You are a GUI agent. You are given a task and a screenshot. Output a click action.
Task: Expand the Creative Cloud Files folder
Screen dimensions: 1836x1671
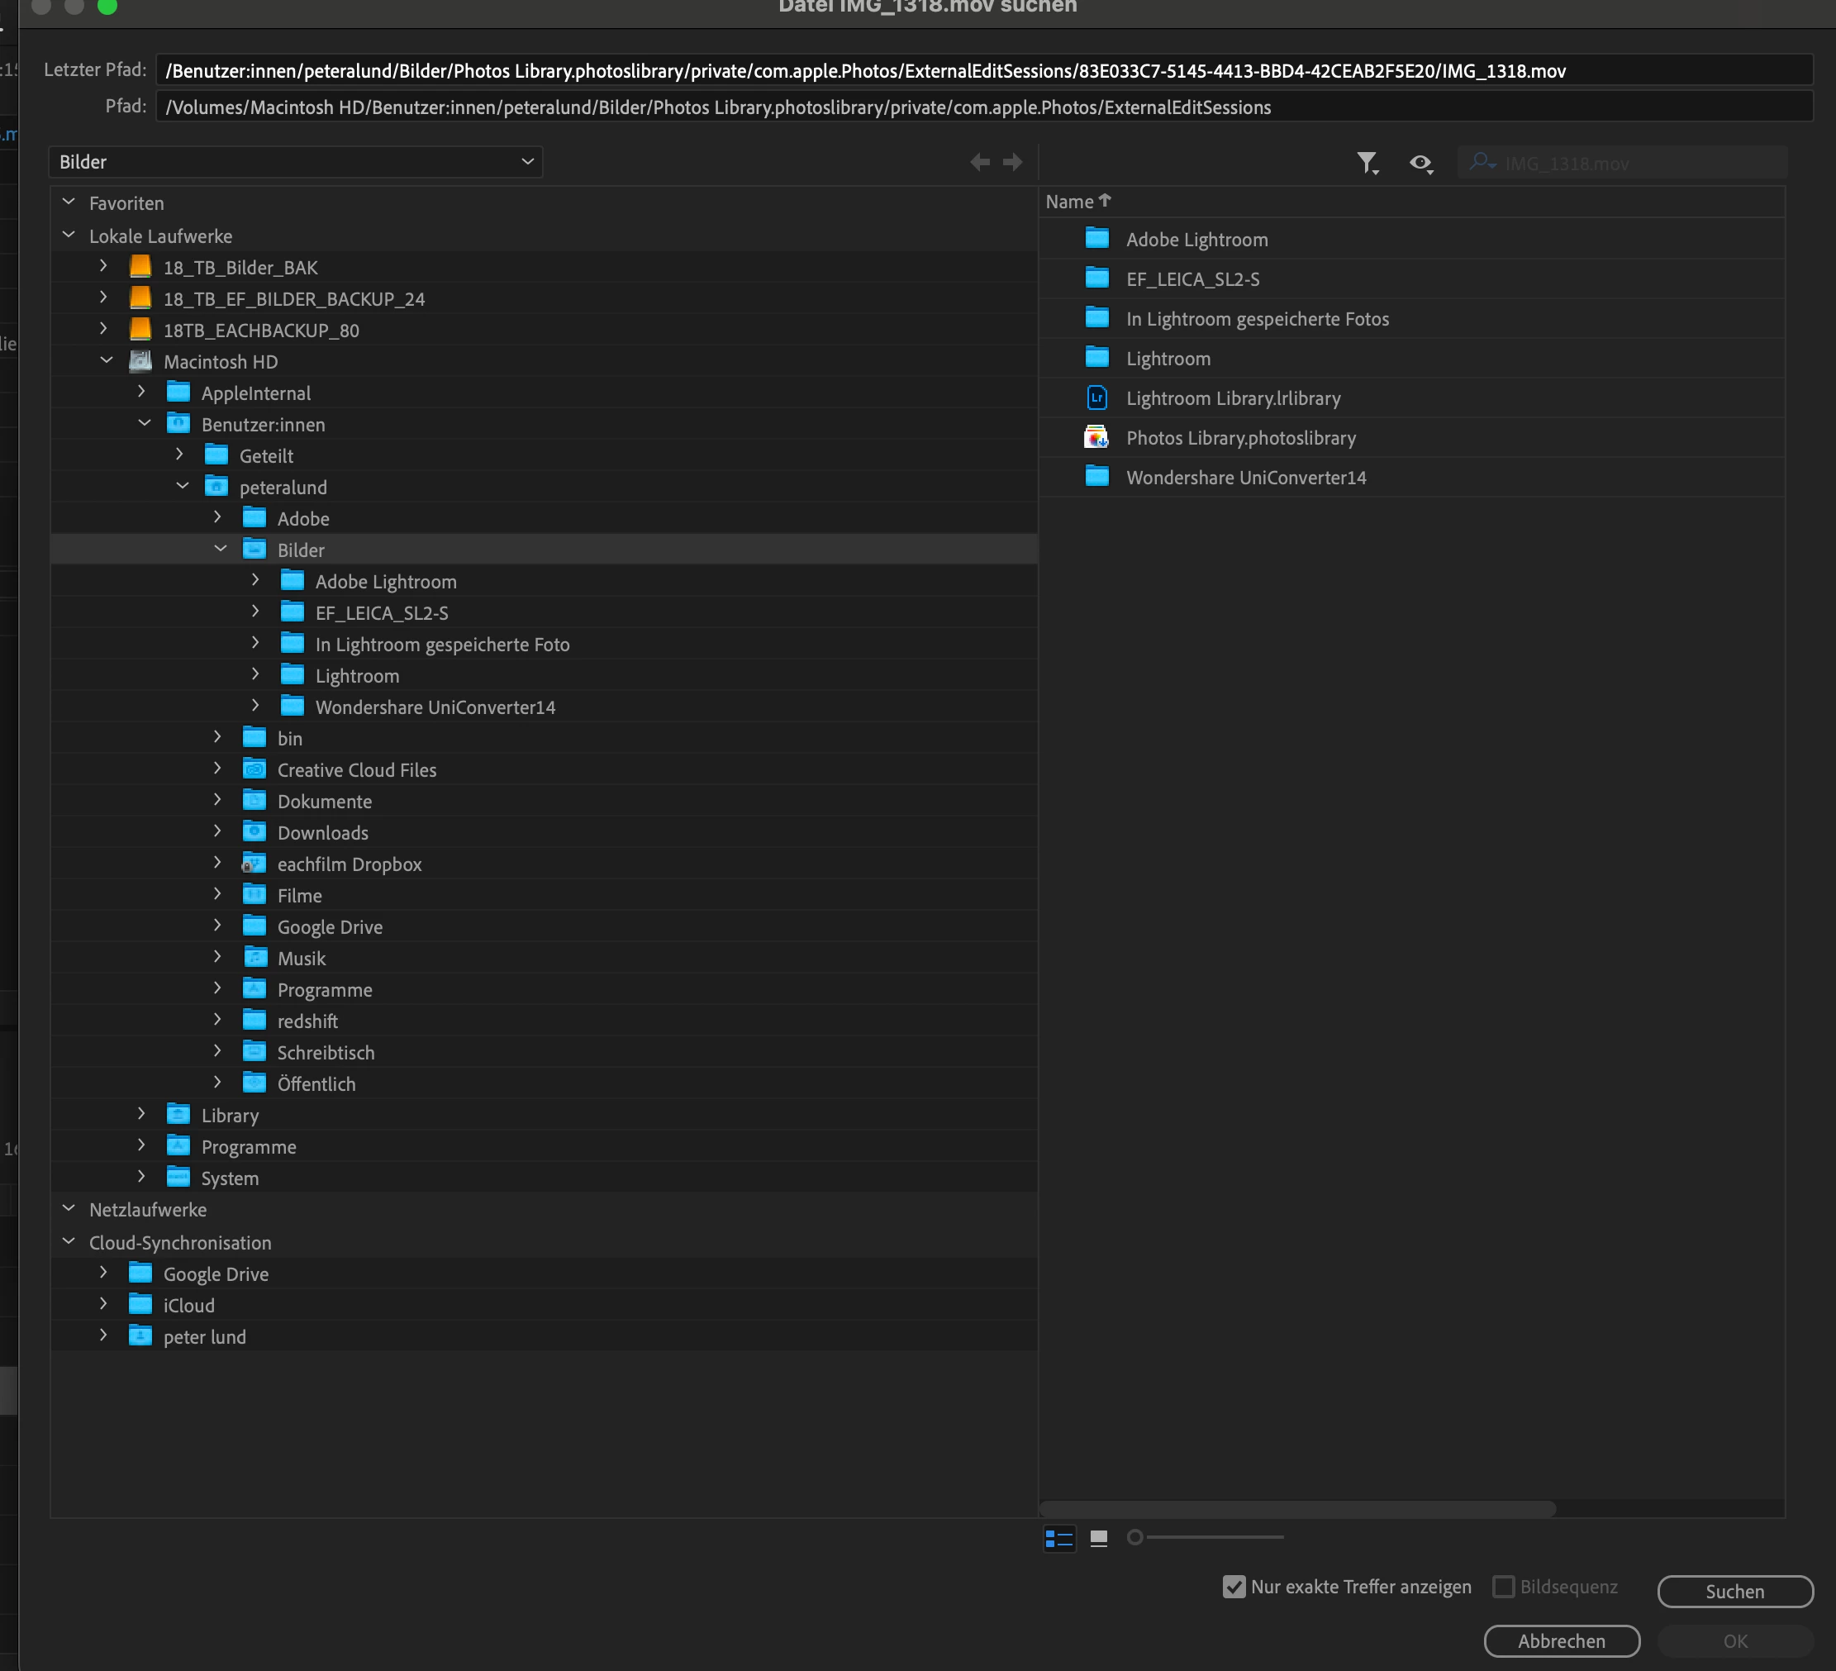click(x=216, y=769)
